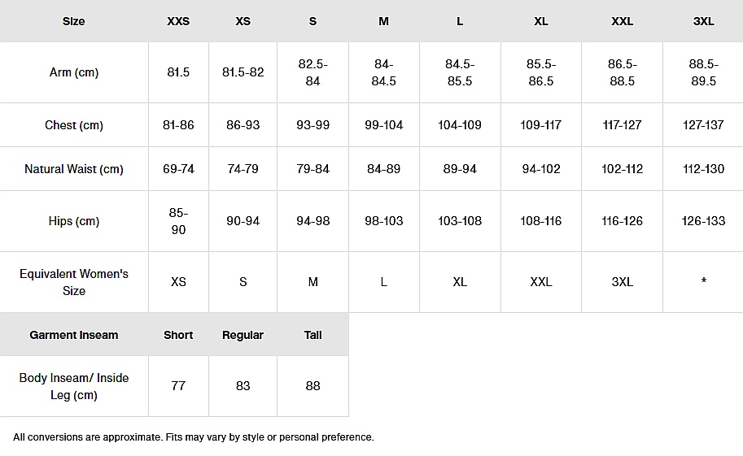Viewport: 743px width, 456px height.
Task: Select the natural waist 69-74 cell
Action: click(x=178, y=169)
